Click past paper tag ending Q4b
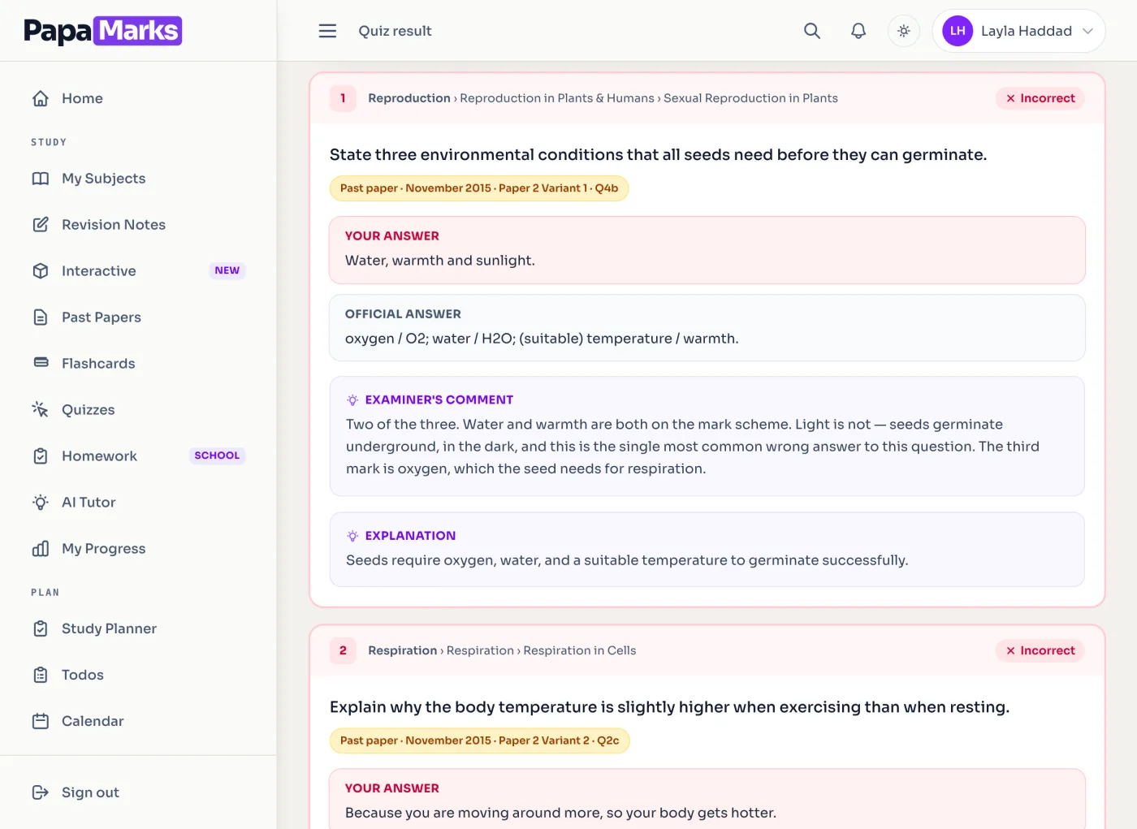 tap(479, 188)
